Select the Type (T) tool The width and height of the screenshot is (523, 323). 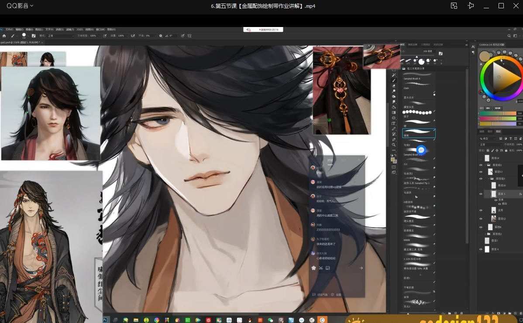coord(394,123)
